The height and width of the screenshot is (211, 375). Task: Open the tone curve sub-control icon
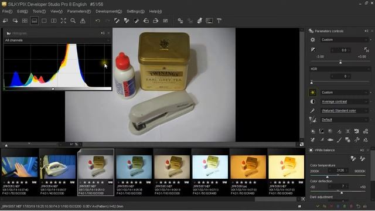(x=322, y=131)
